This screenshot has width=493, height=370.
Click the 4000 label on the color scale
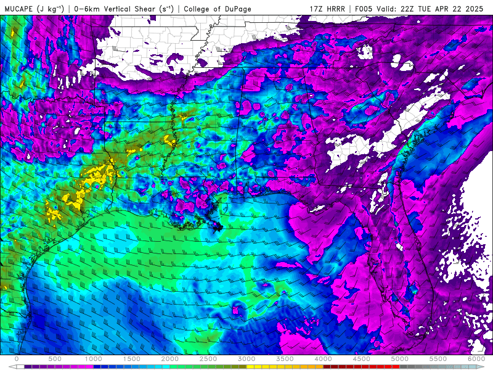tap(323, 359)
